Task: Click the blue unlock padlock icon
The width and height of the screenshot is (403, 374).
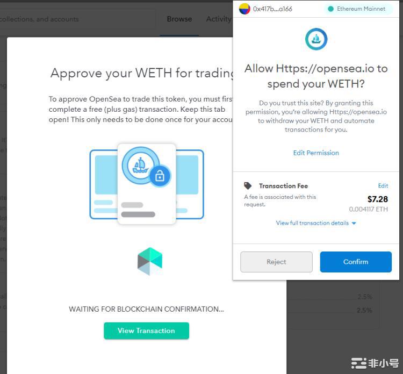Action: (160, 176)
